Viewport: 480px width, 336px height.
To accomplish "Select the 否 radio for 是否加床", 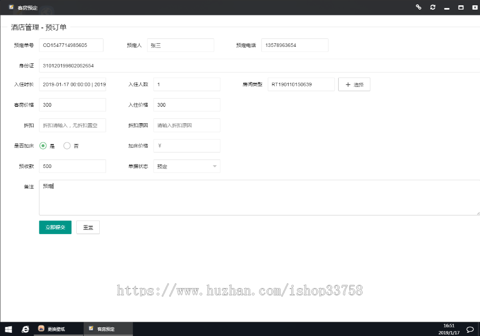I will [67, 145].
